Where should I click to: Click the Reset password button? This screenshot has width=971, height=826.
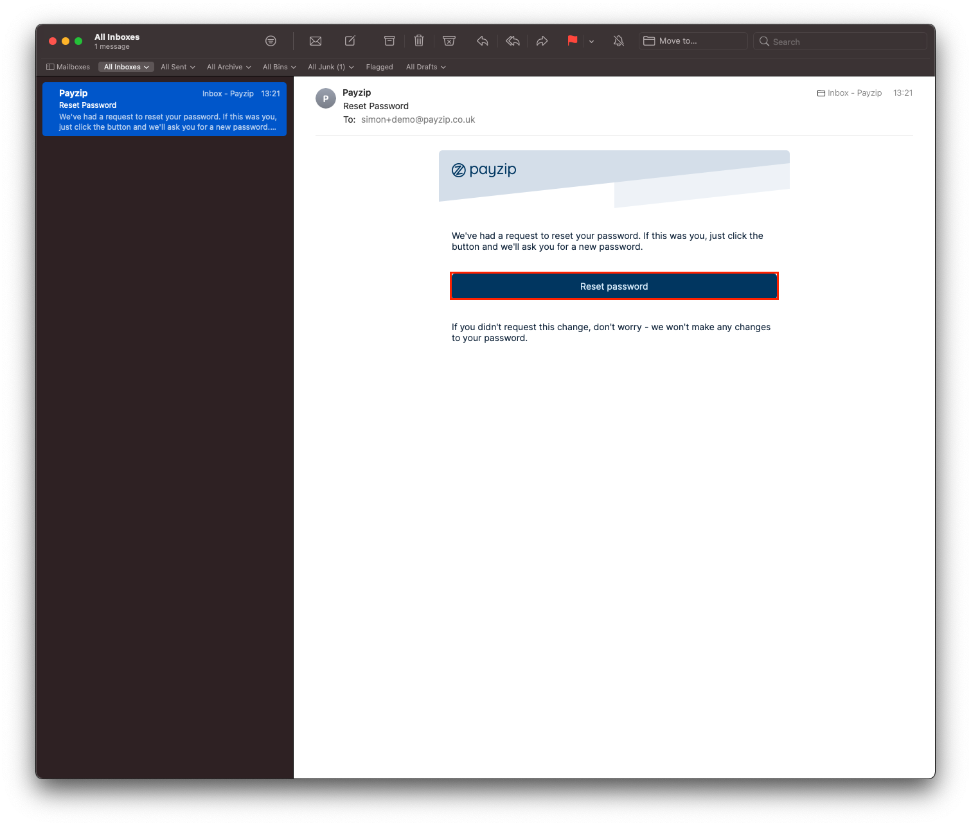614,286
